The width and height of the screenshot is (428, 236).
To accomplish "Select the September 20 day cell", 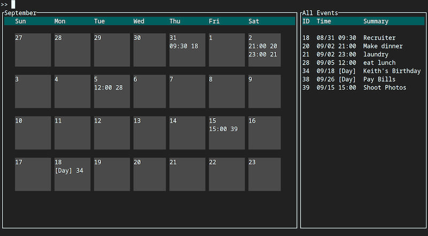I will (x=150, y=174).
